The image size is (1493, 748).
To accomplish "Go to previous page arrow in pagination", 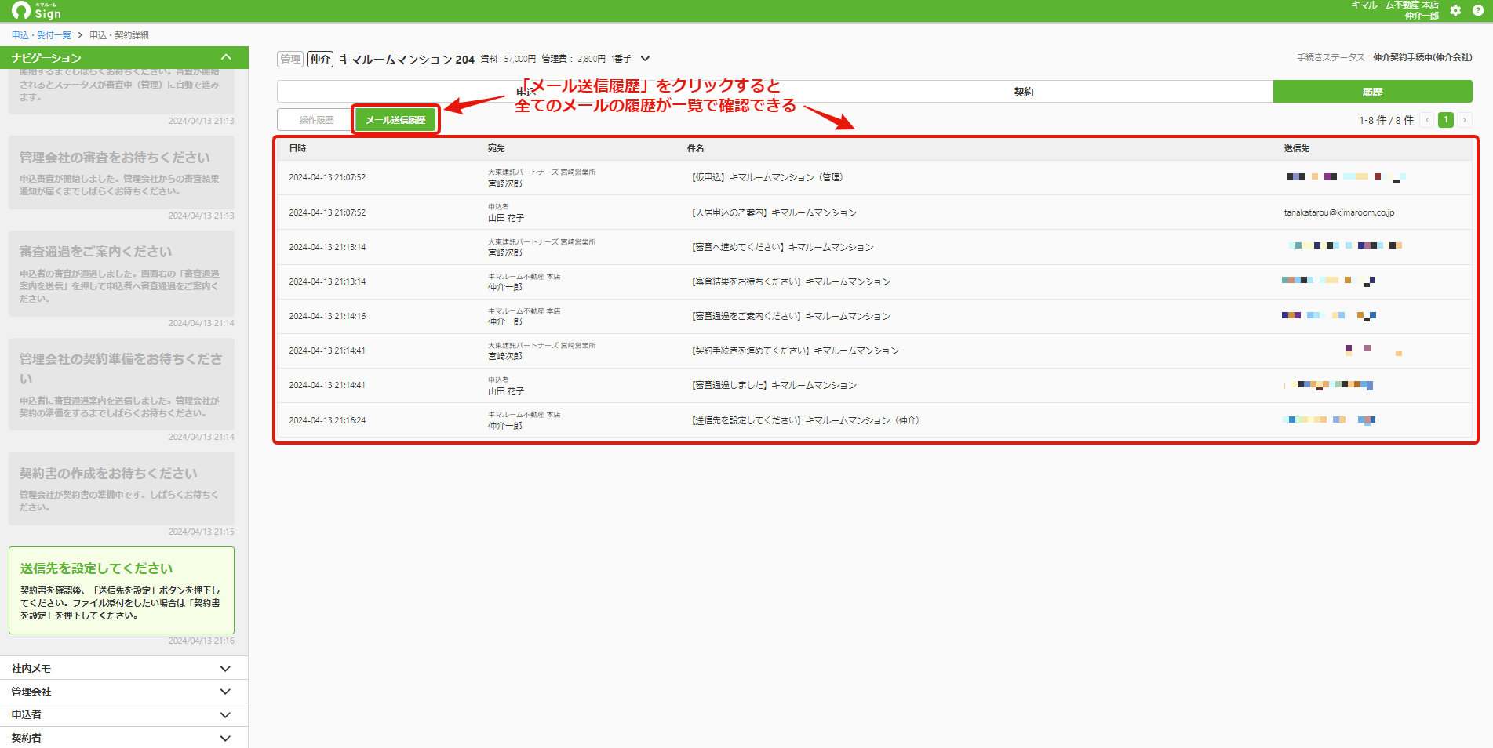I will (1427, 120).
